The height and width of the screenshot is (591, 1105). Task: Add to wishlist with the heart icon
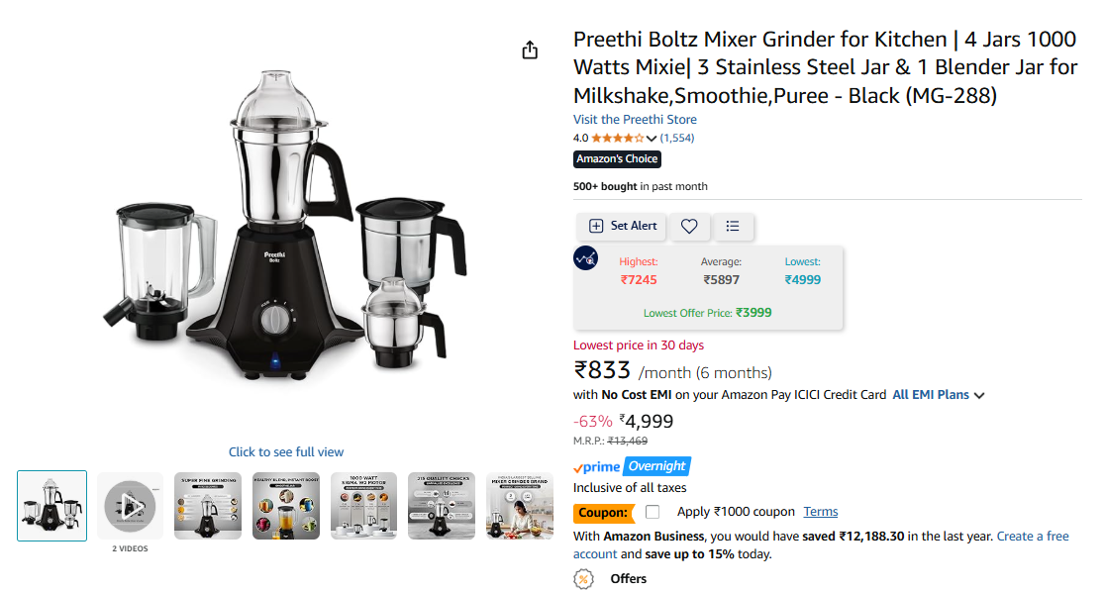689,226
